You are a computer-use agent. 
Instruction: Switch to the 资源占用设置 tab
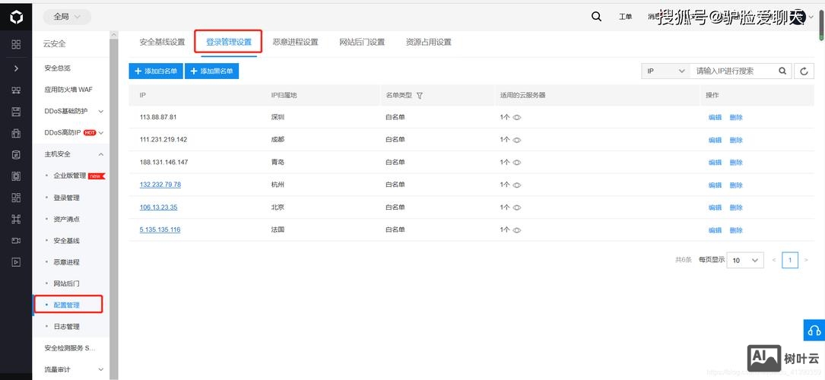(428, 42)
